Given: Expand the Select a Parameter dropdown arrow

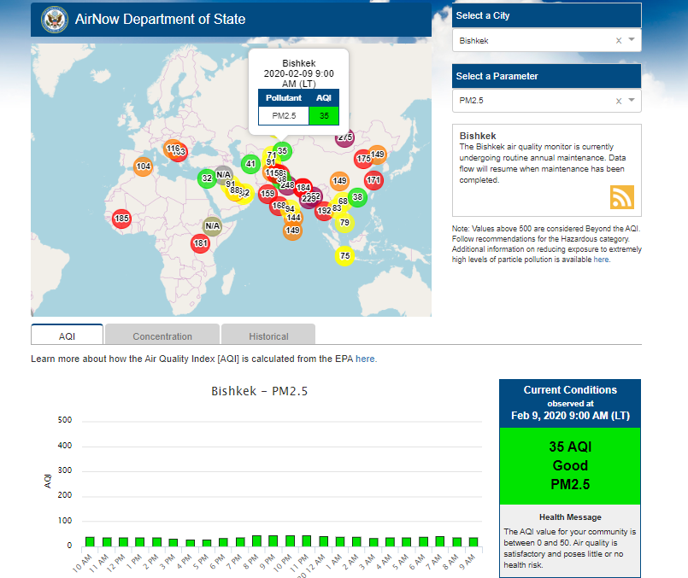Looking at the screenshot, I should (x=632, y=101).
